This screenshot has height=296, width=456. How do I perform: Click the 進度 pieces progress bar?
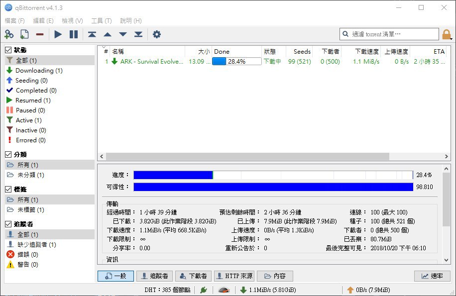coord(273,175)
